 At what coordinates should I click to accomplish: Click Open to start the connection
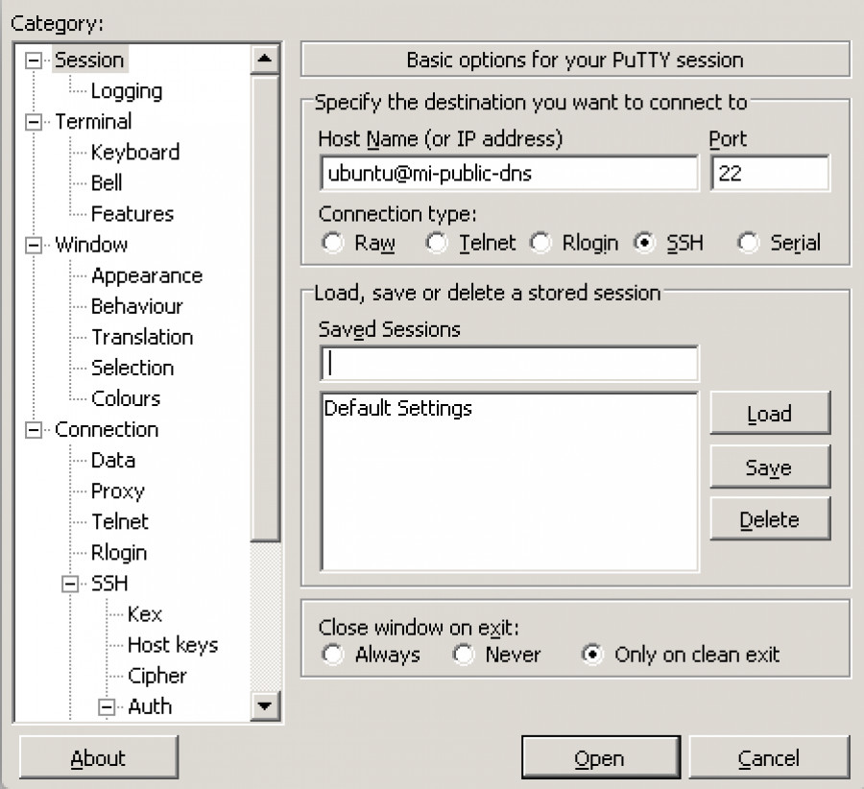pos(601,758)
